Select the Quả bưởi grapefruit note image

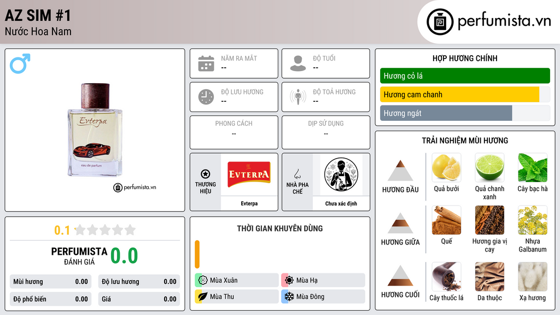click(446, 168)
